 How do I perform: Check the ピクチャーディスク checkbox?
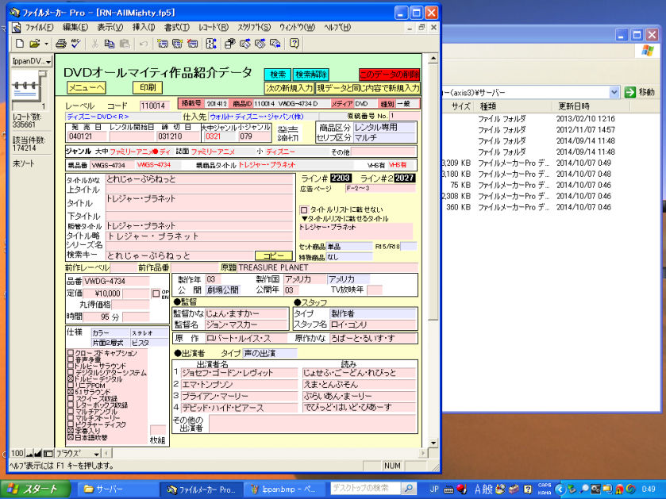[x=71, y=424]
